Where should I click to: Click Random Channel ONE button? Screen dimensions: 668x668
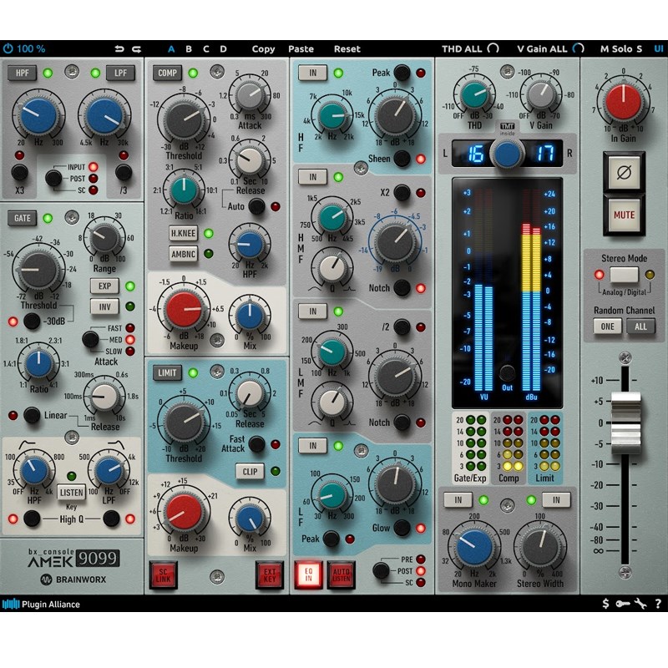click(x=607, y=326)
